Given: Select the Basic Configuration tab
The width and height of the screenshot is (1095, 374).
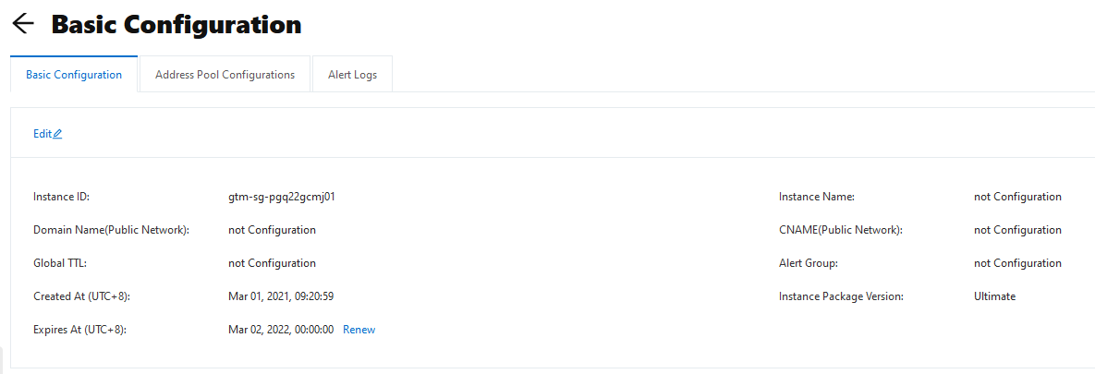Looking at the screenshot, I should (x=74, y=75).
